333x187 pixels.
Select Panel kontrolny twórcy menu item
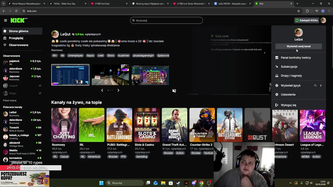[x=298, y=58]
